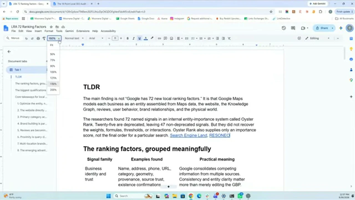Click the increase font size plus button
This screenshot has height=200, width=355.
[x=121, y=38]
